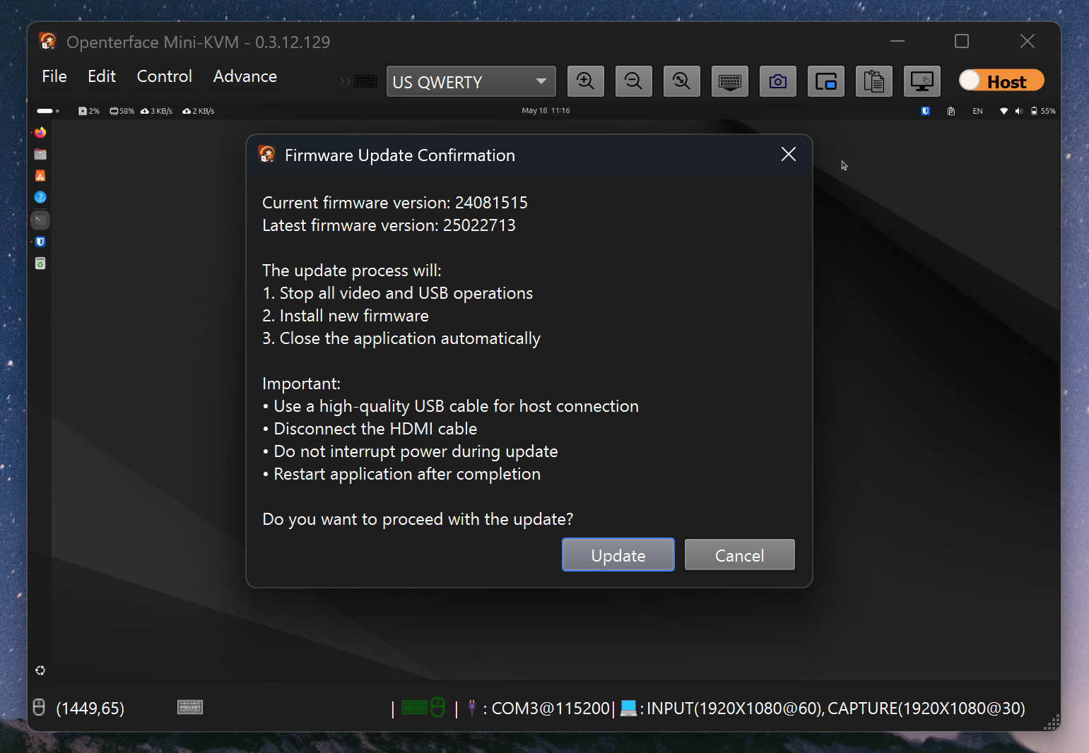
Task: Close the Firmware Update Confirmation dialog
Action: tap(789, 155)
